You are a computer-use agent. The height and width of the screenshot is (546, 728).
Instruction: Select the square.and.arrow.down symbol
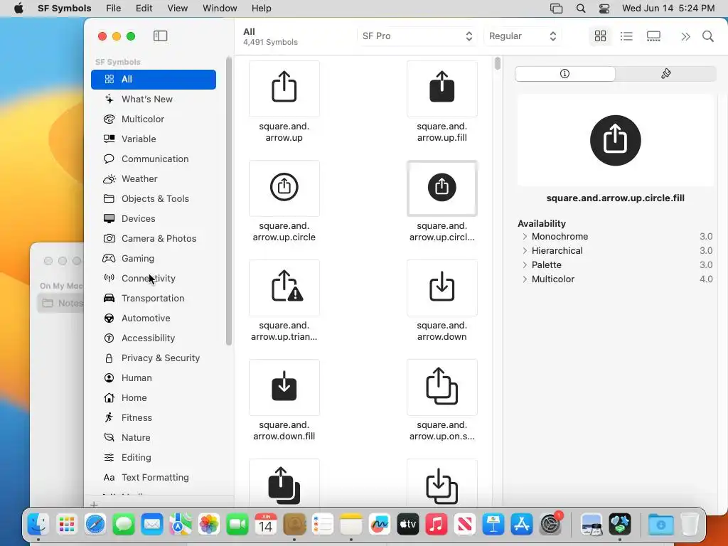(x=442, y=288)
